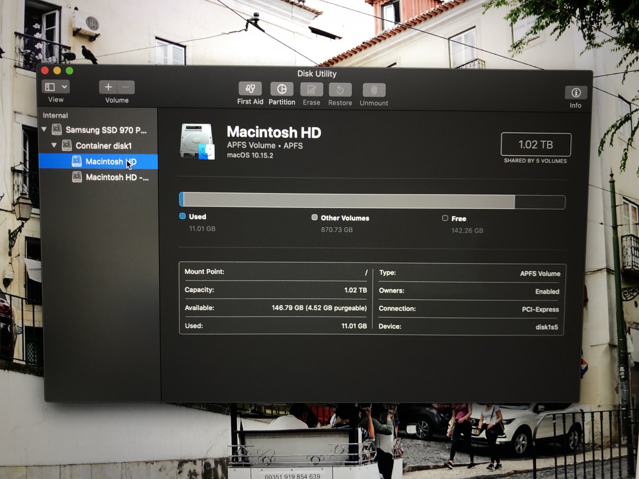The height and width of the screenshot is (479, 639).
Task: Select the second Macintosh HD volume
Action: 117,177
